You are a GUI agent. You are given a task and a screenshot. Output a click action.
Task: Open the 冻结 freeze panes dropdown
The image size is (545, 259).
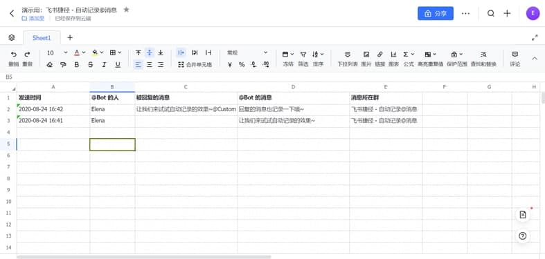(288, 58)
